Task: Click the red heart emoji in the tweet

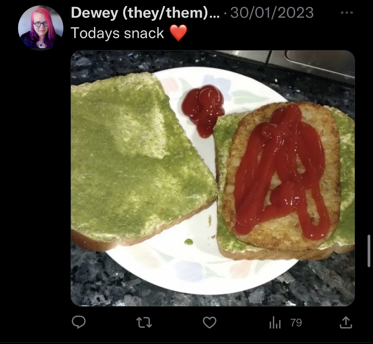Action: [x=178, y=33]
